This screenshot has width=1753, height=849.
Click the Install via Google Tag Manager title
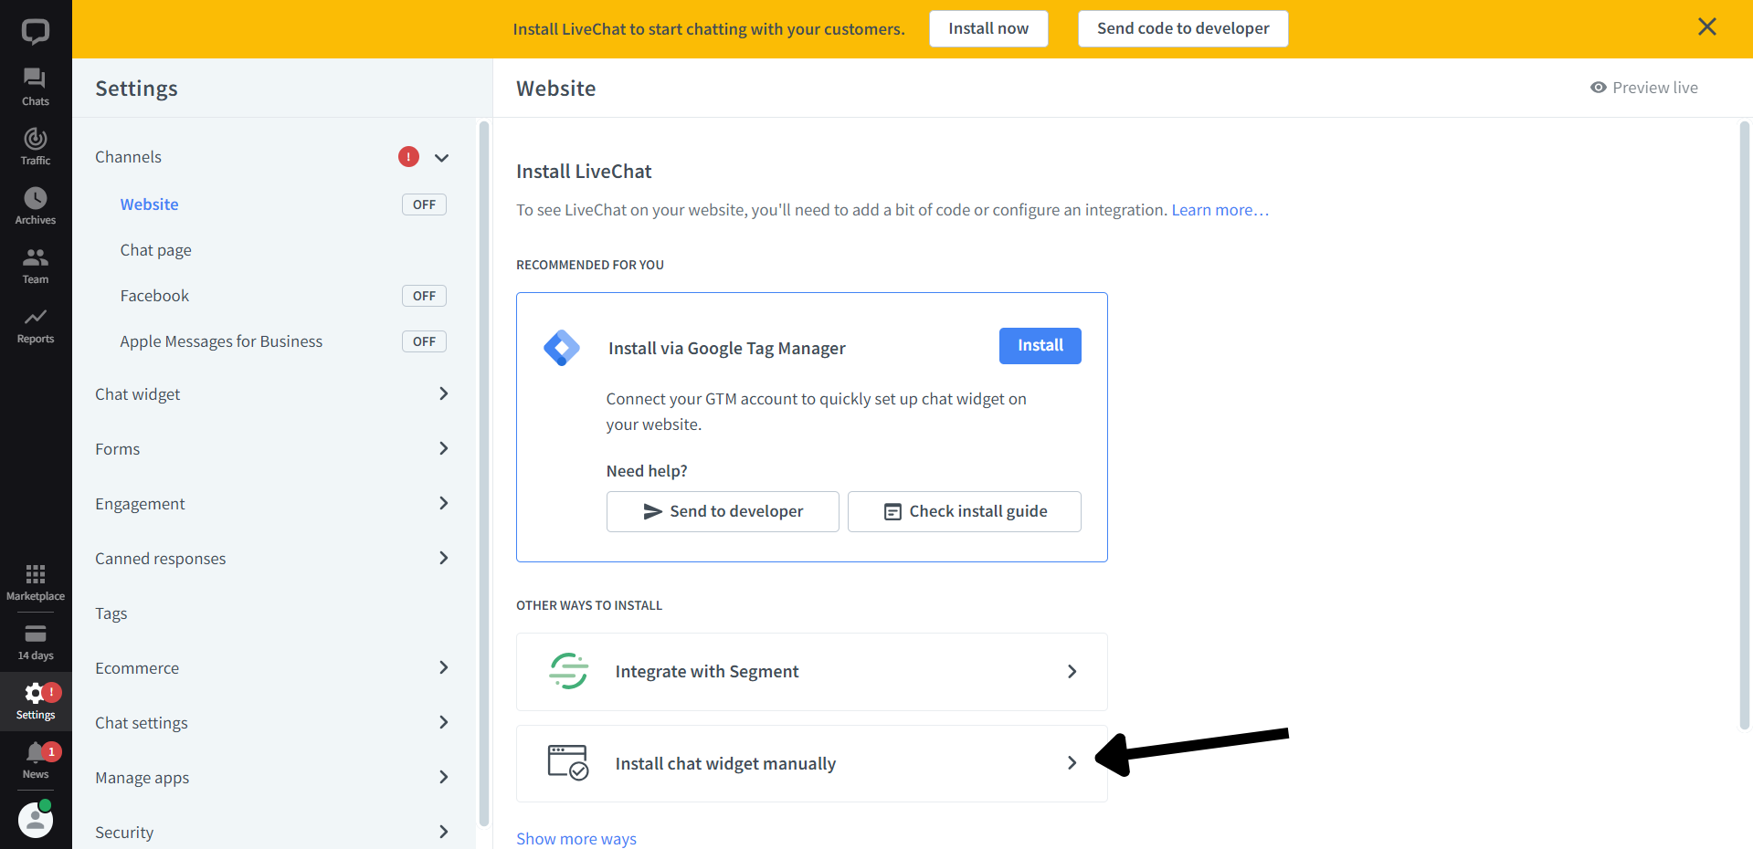point(727,348)
